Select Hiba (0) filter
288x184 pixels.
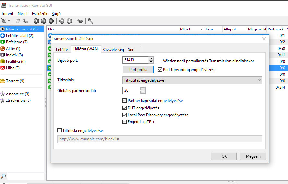click(22, 68)
